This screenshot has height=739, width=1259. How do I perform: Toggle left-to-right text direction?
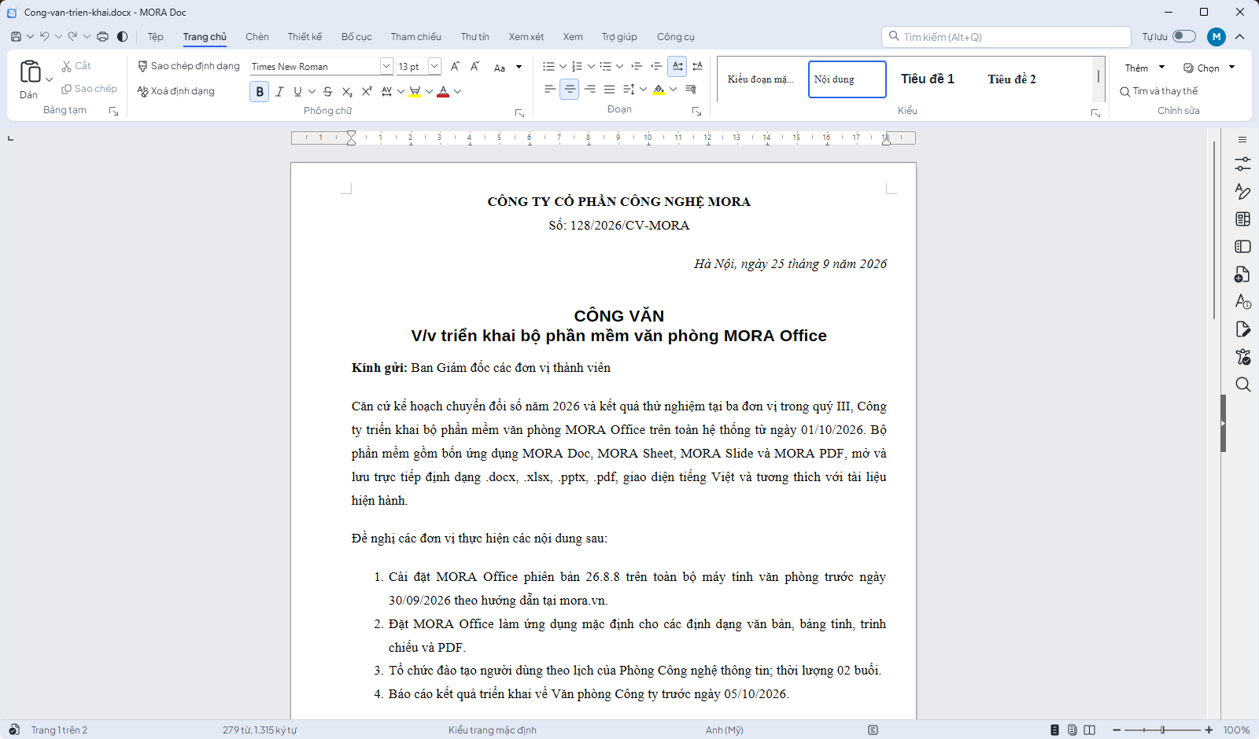tap(677, 67)
